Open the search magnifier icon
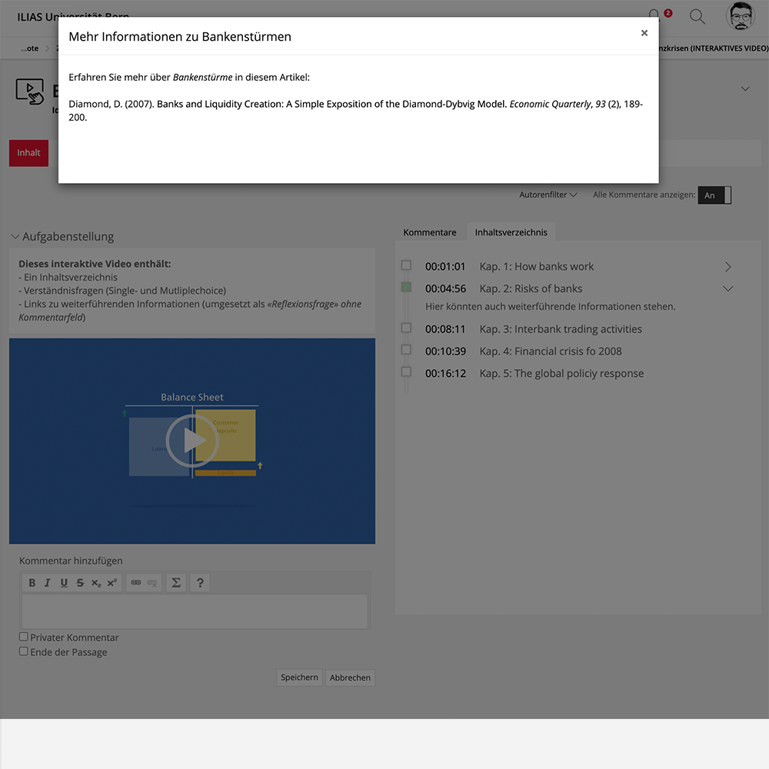Screen dimensions: 769x769 coord(697,16)
